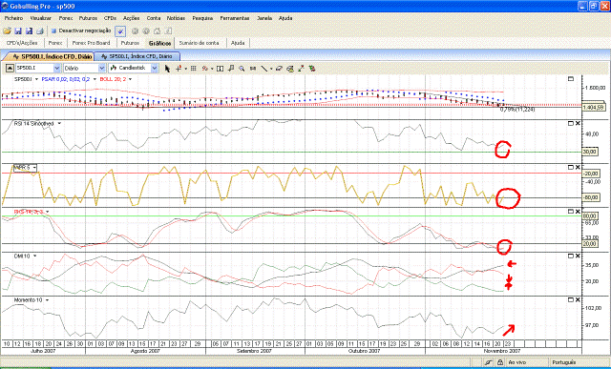Switch to the inactive blue SP500.I chart tab

[x=137, y=56]
